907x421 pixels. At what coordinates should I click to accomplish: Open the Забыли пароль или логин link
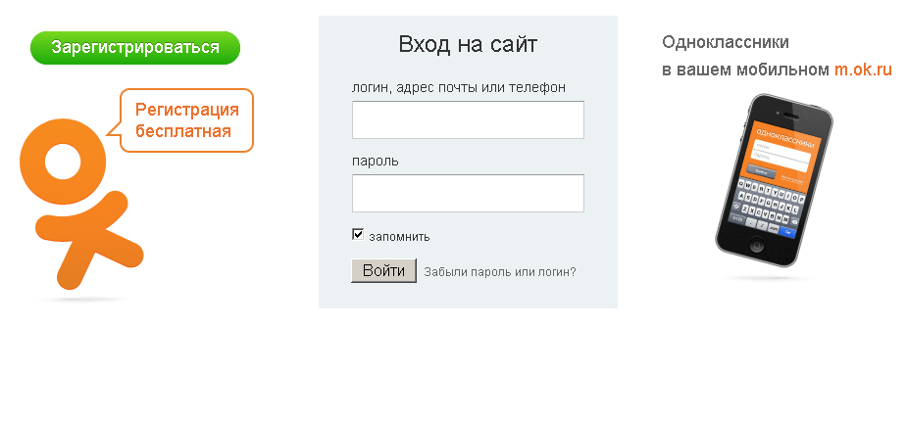[x=500, y=272]
